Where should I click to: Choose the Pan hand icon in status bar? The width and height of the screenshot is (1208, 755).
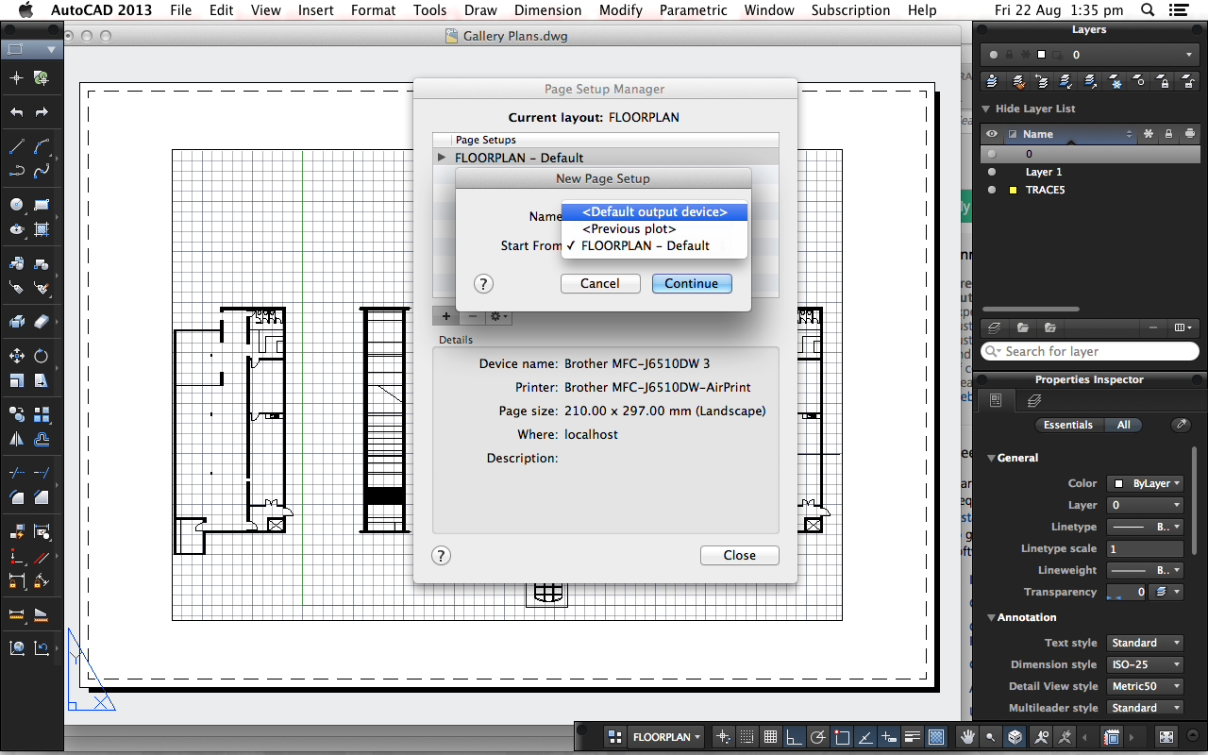click(967, 737)
